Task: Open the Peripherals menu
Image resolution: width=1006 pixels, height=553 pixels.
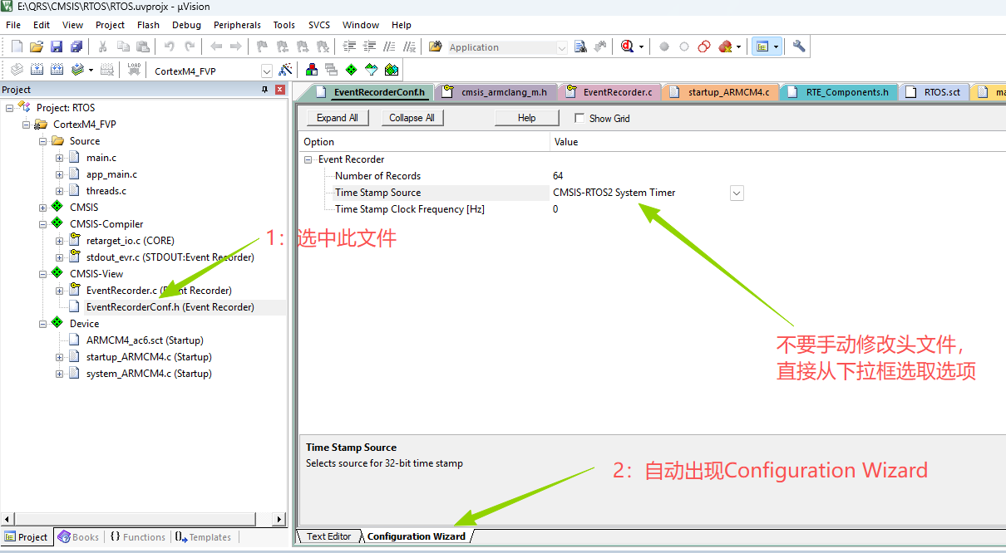Action: (x=237, y=25)
